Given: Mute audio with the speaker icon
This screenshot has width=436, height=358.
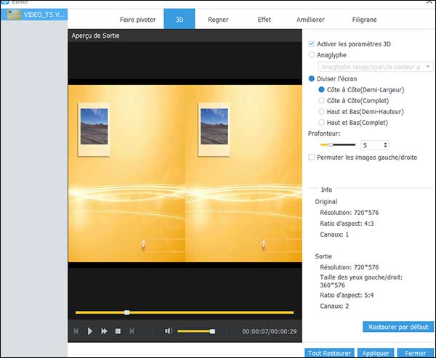Looking at the screenshot, I should point(169,331).
